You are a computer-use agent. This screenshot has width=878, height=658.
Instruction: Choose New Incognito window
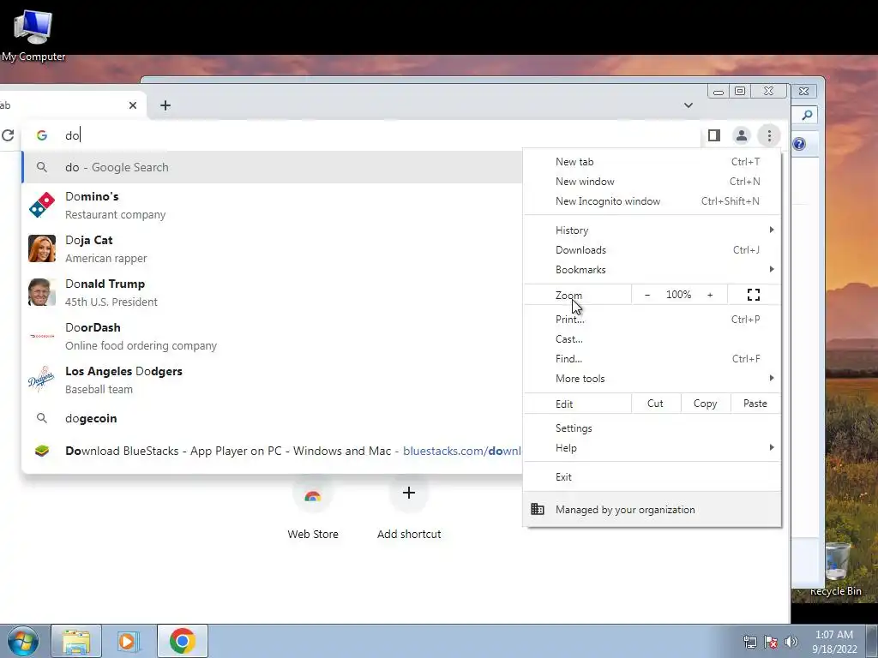[x=652, y=200]
